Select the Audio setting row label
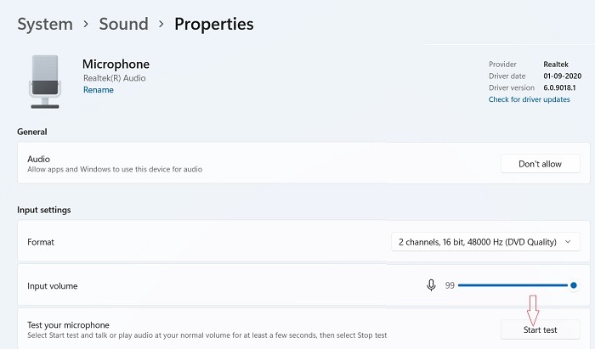 coord(39,159)
